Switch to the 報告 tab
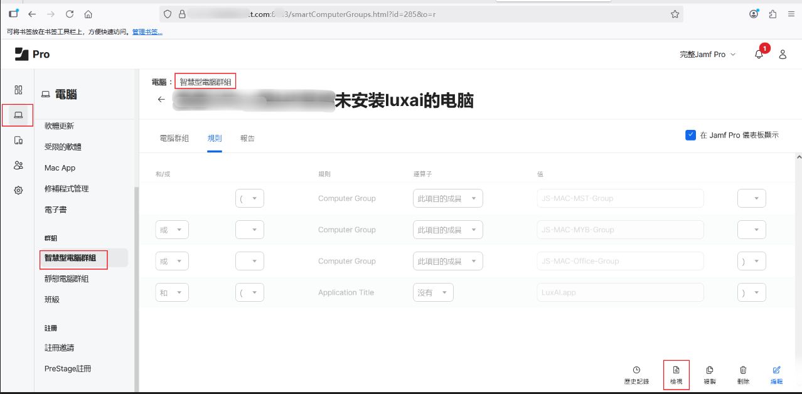The image size is (802, 394). tap(247, 138)
